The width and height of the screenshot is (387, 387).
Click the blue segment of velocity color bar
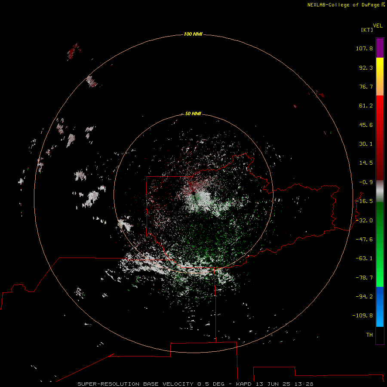tap(380, 307)
